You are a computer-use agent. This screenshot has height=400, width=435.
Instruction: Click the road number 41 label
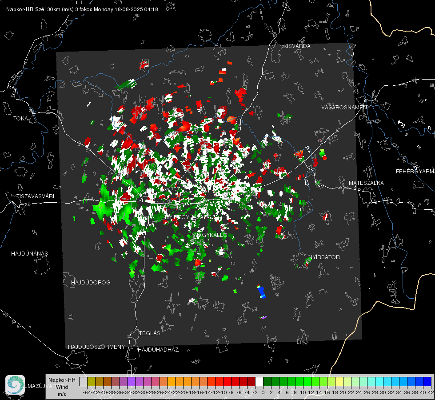(338, 130)
